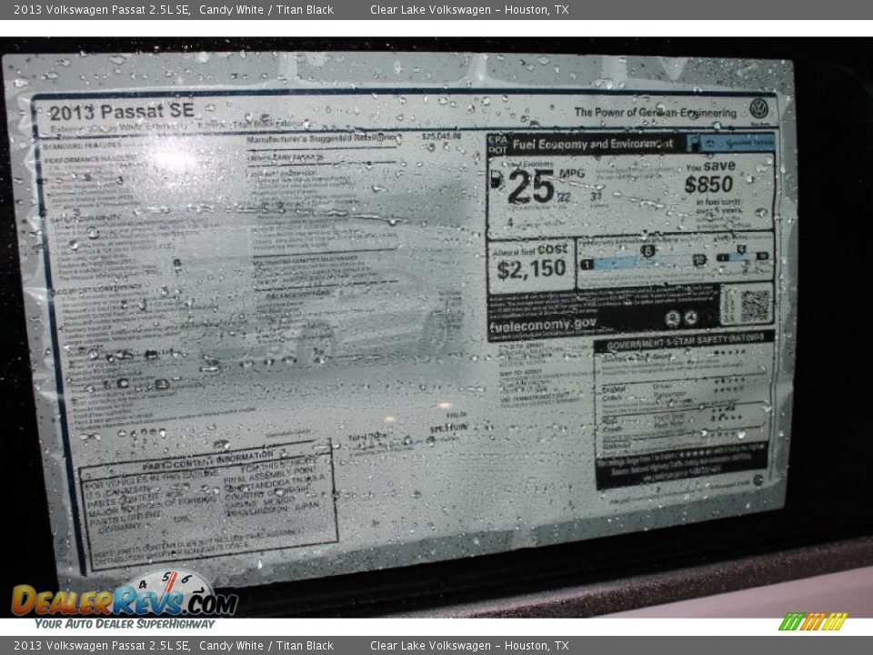
Task: Click the EPA DOT emblem
Action: [497, 144]
